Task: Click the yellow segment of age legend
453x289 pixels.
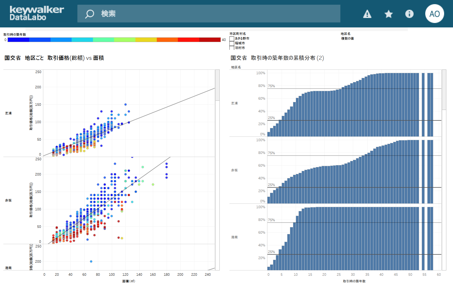Action: [x=146, y=40]
